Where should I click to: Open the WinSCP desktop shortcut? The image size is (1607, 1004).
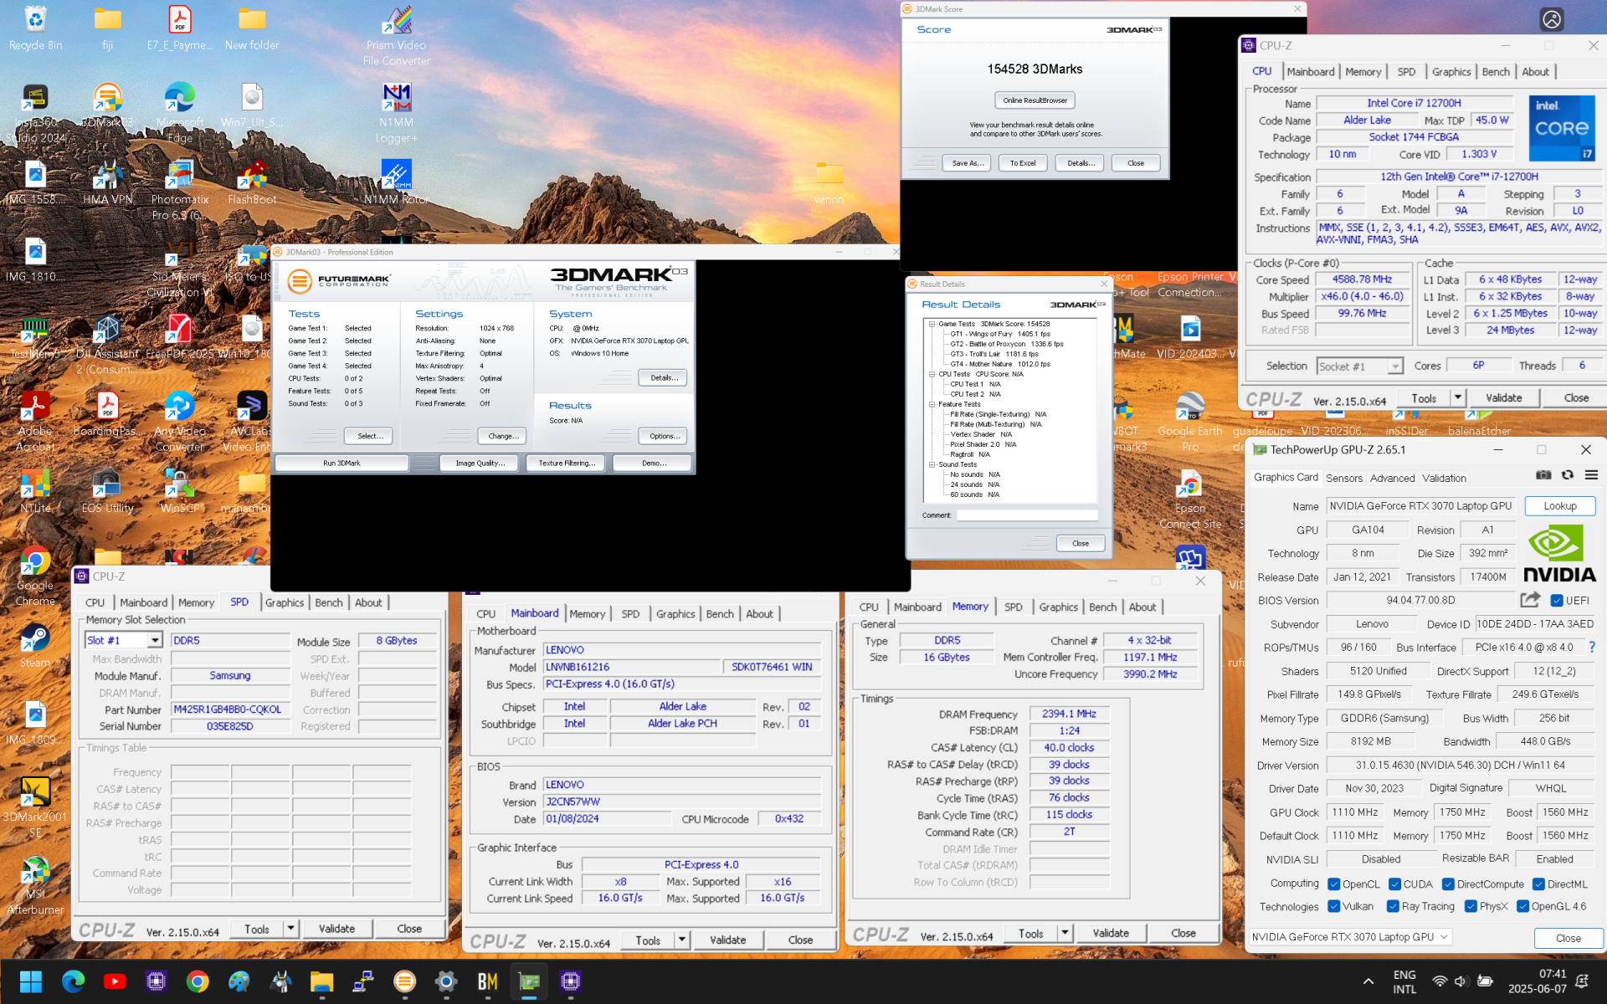tap(179, 491)
